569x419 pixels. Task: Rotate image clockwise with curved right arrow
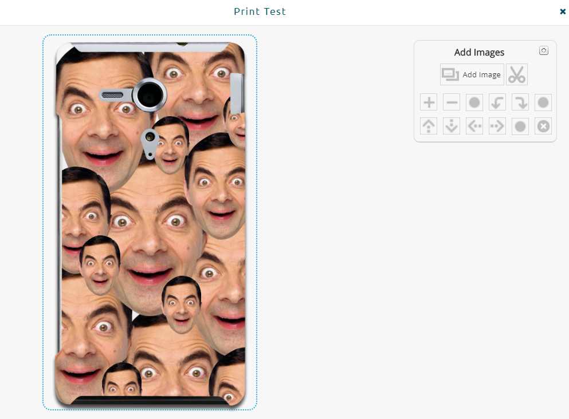click(520, 102)
